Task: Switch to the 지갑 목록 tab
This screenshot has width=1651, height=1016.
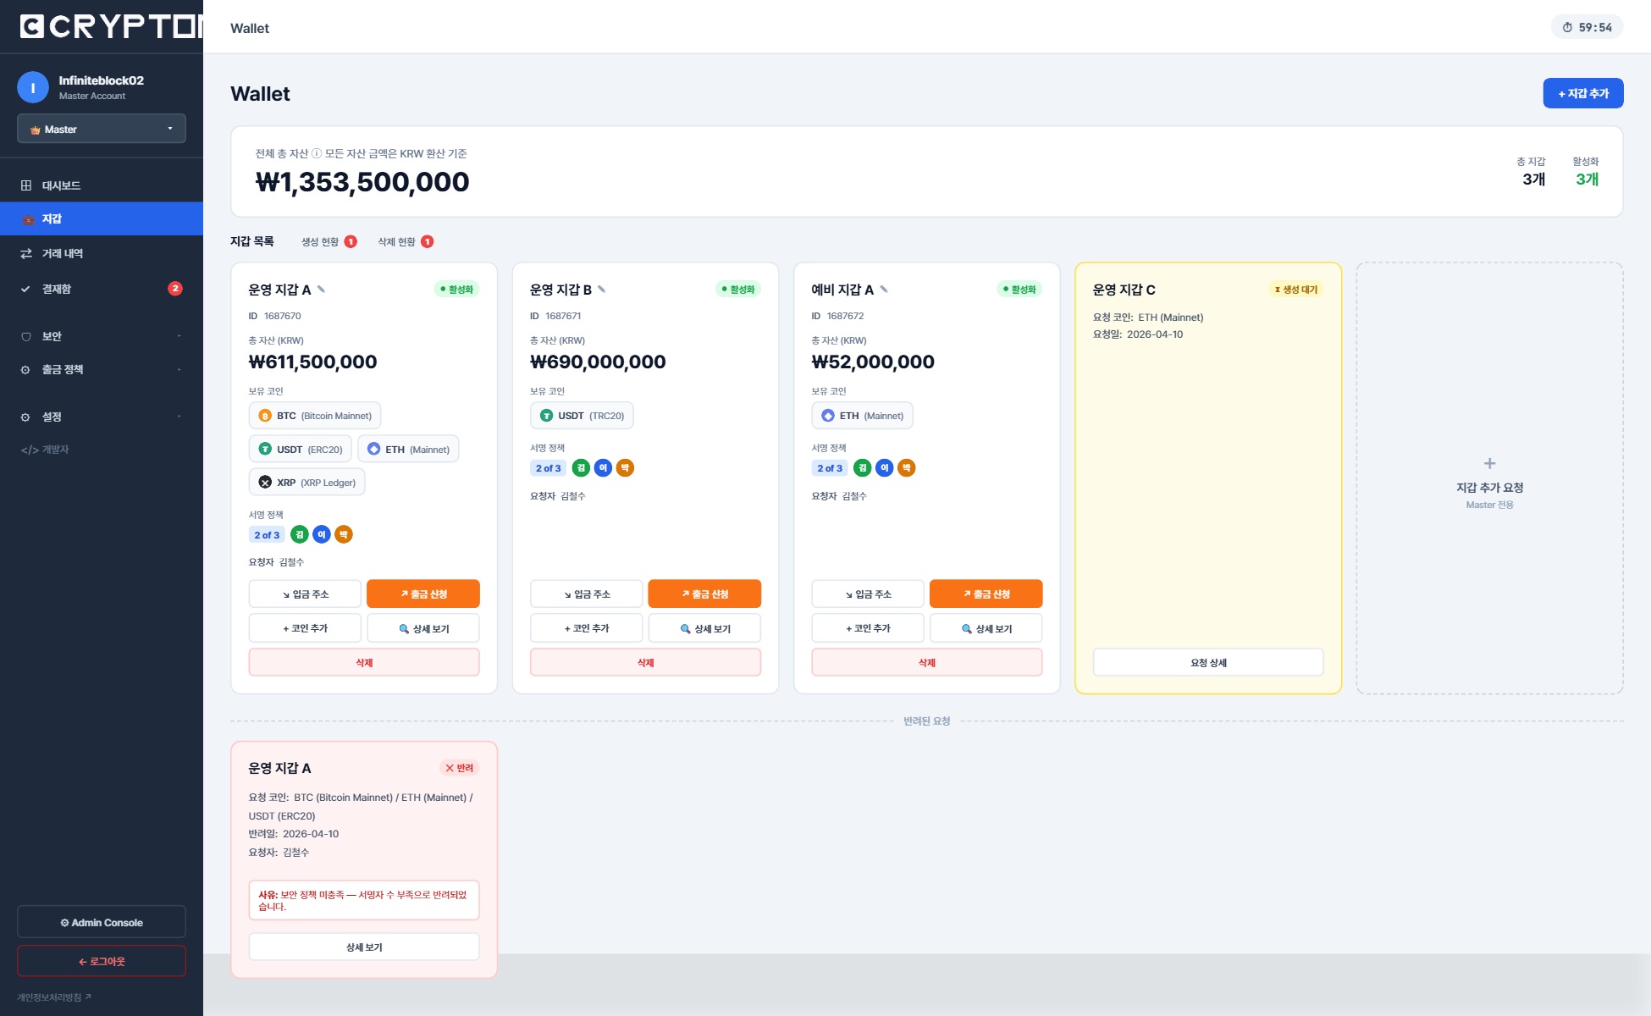Action: 252,241
